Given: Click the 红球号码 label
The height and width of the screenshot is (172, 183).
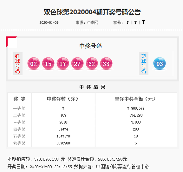Looking at the screenshot, I should coord(17,64).
